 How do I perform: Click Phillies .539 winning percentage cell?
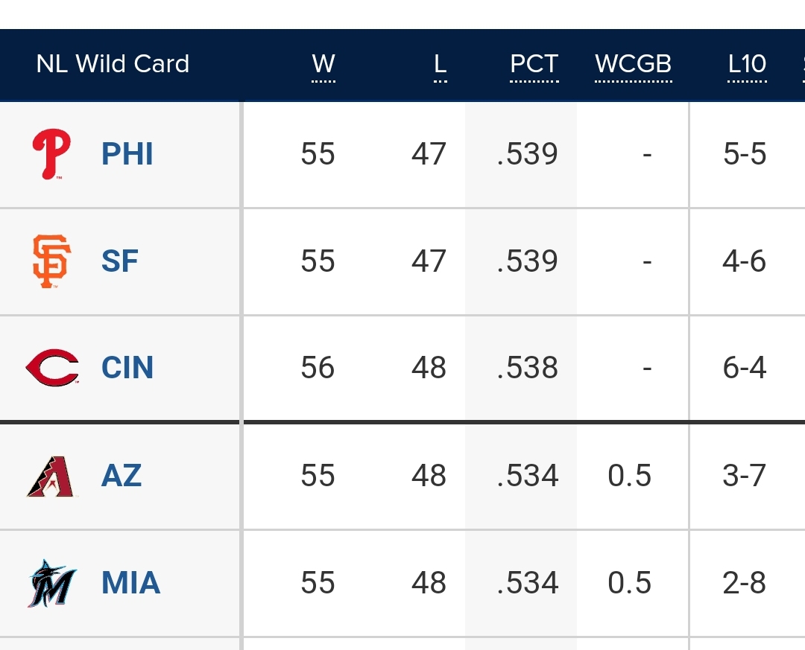coord(527,154)
